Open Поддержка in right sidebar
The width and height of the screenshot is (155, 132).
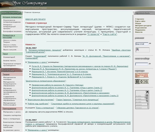pyautogui.click(x=140, y=30)
